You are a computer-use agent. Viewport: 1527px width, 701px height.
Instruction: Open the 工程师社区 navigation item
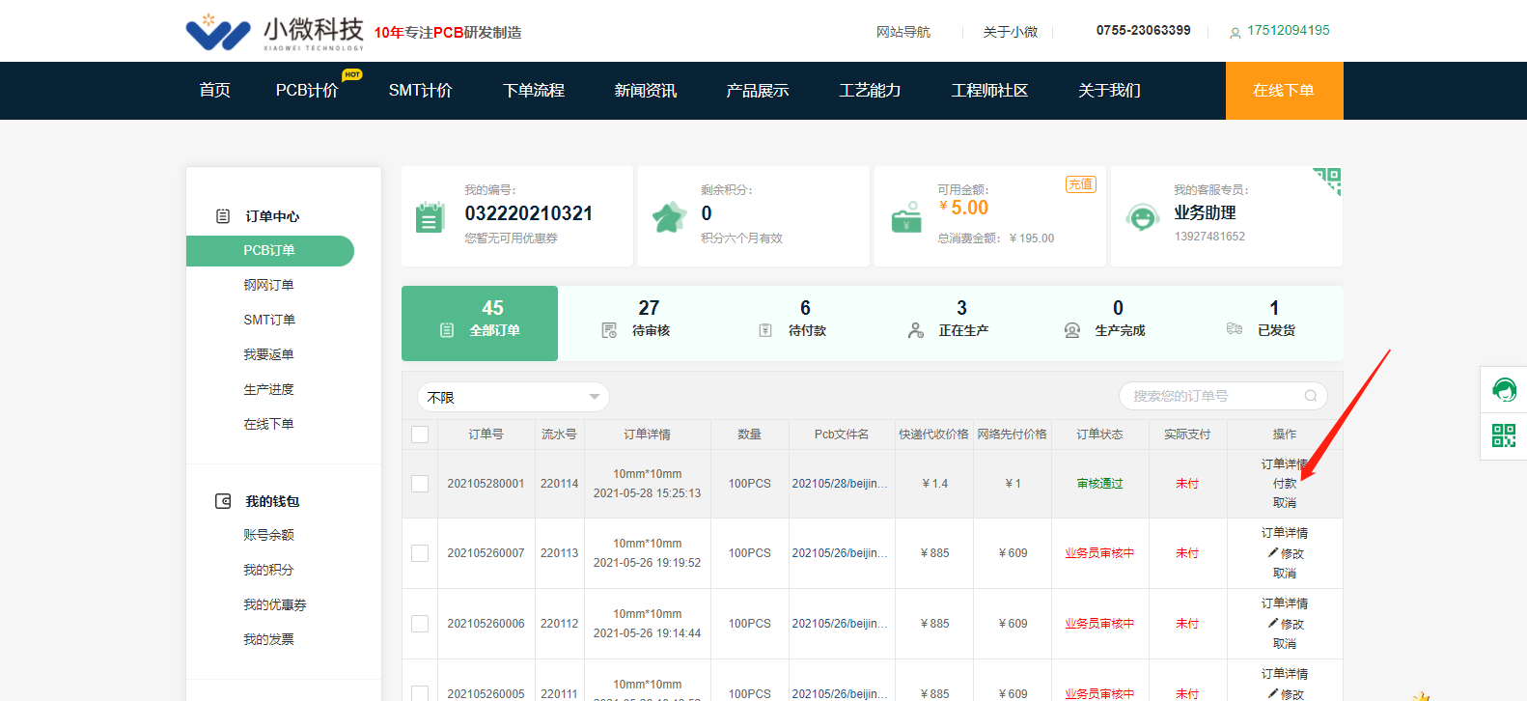point(989,91)
